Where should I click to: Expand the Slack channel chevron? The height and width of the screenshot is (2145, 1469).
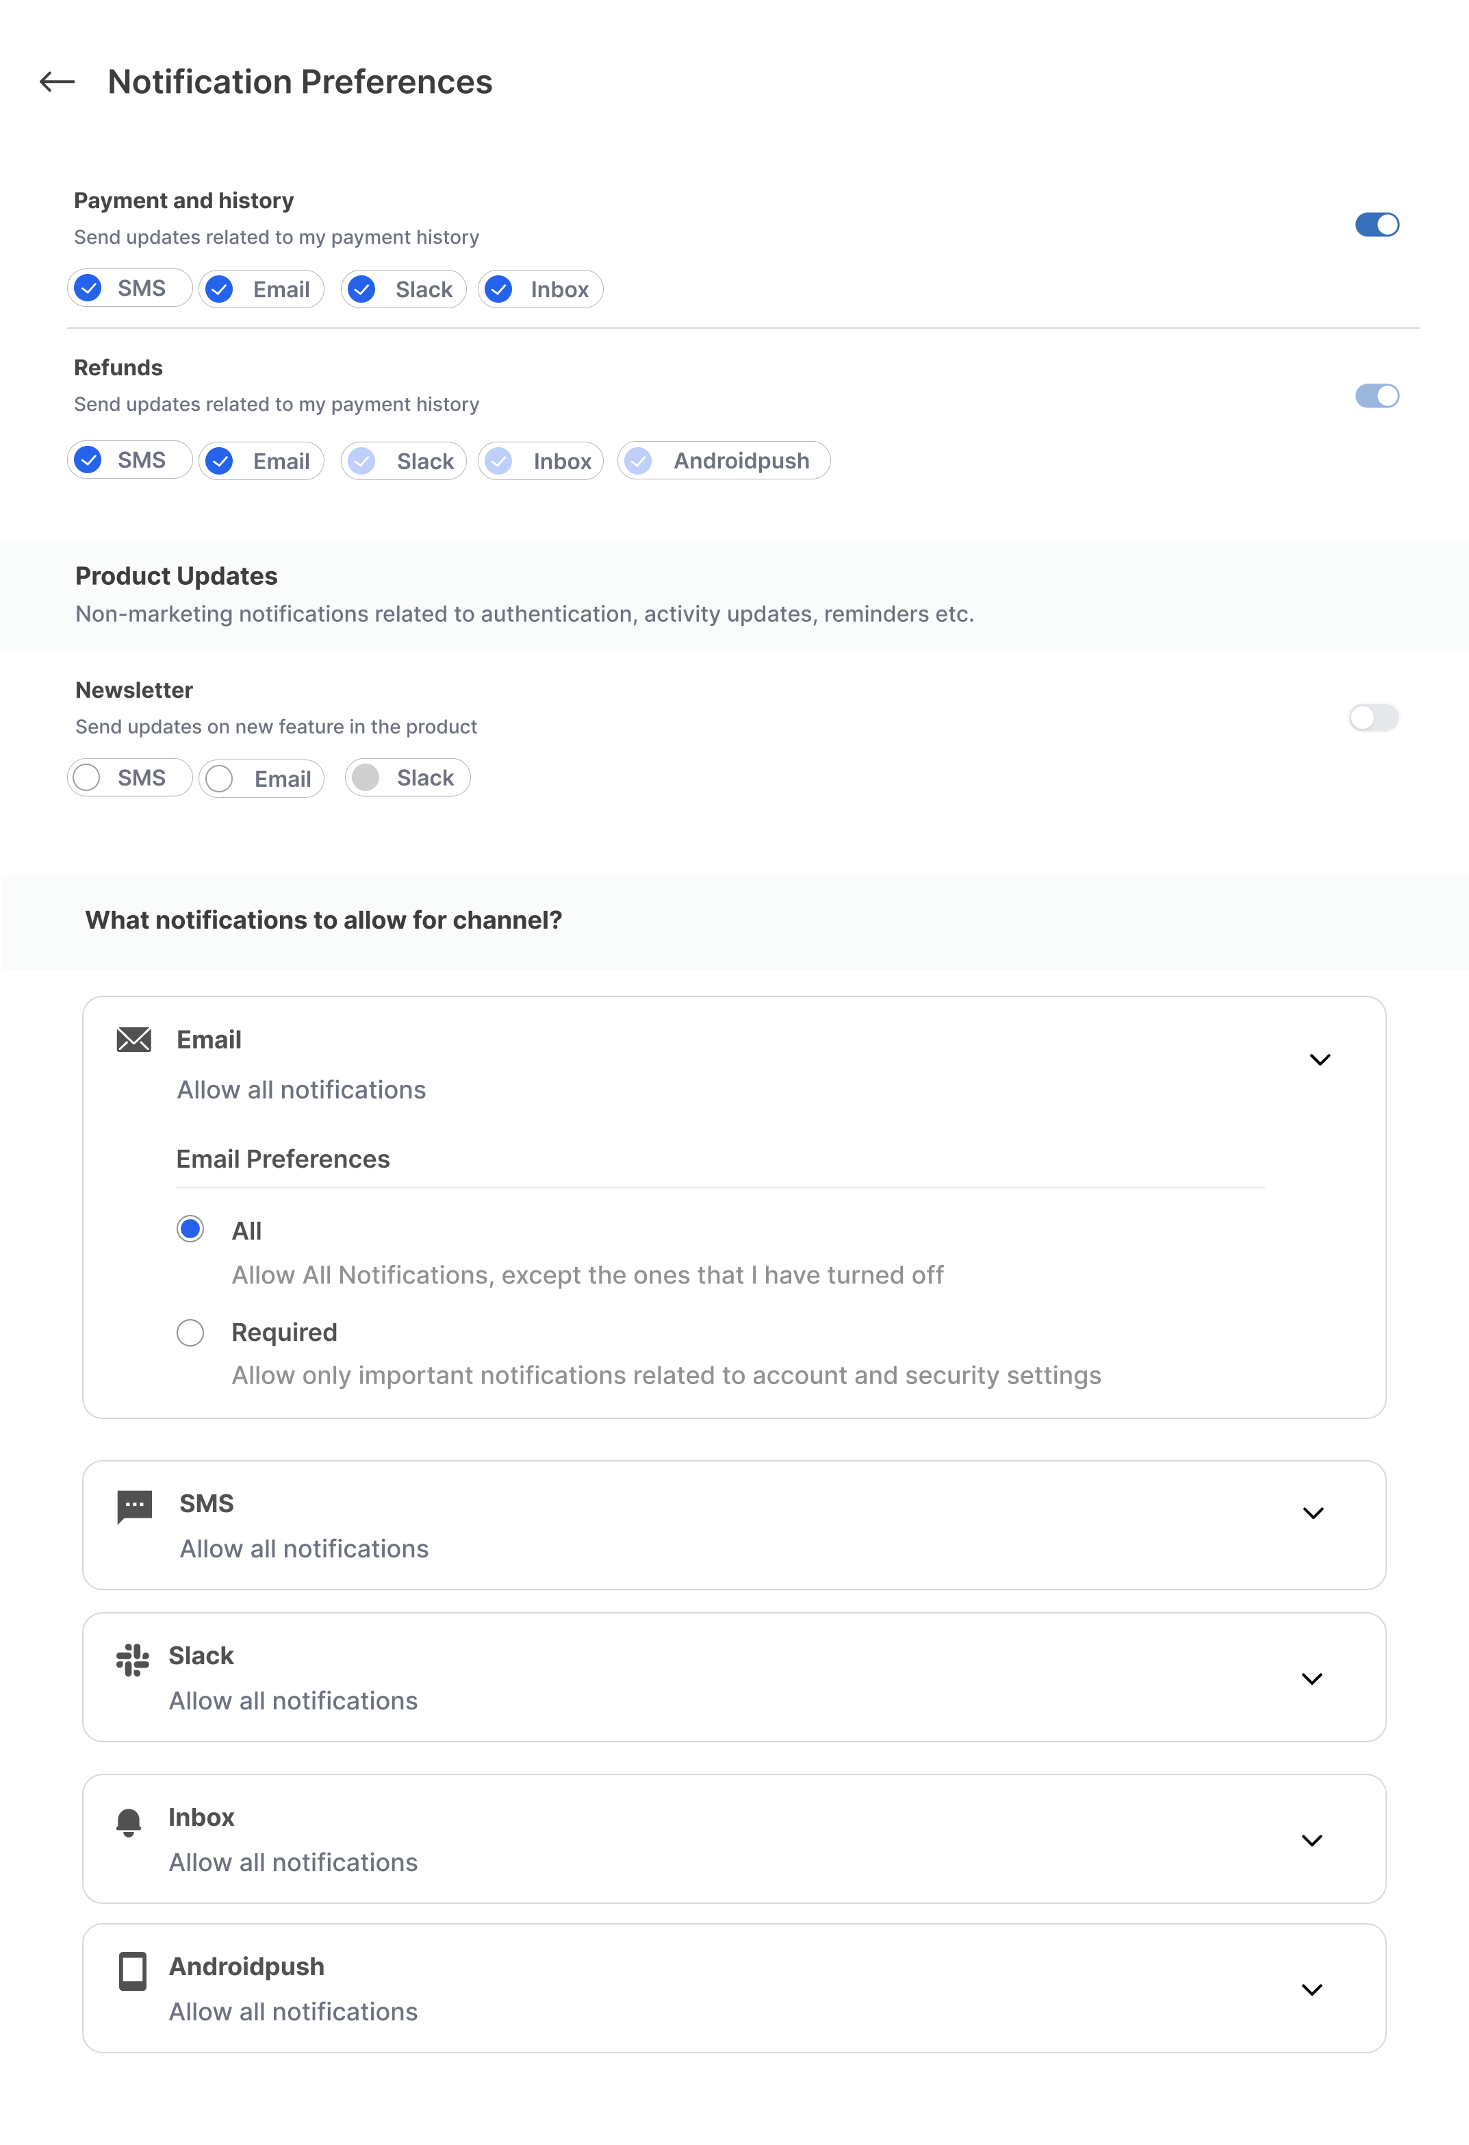point(1312,1679)
